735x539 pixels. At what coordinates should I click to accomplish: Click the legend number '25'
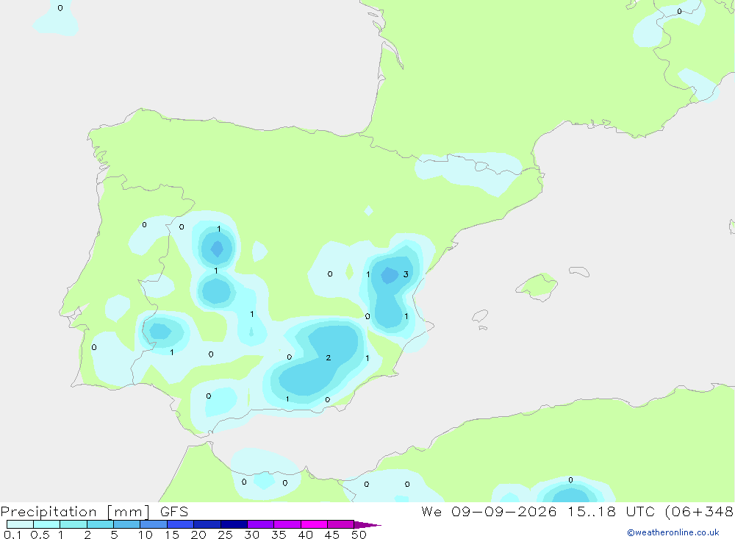[225, 535]
